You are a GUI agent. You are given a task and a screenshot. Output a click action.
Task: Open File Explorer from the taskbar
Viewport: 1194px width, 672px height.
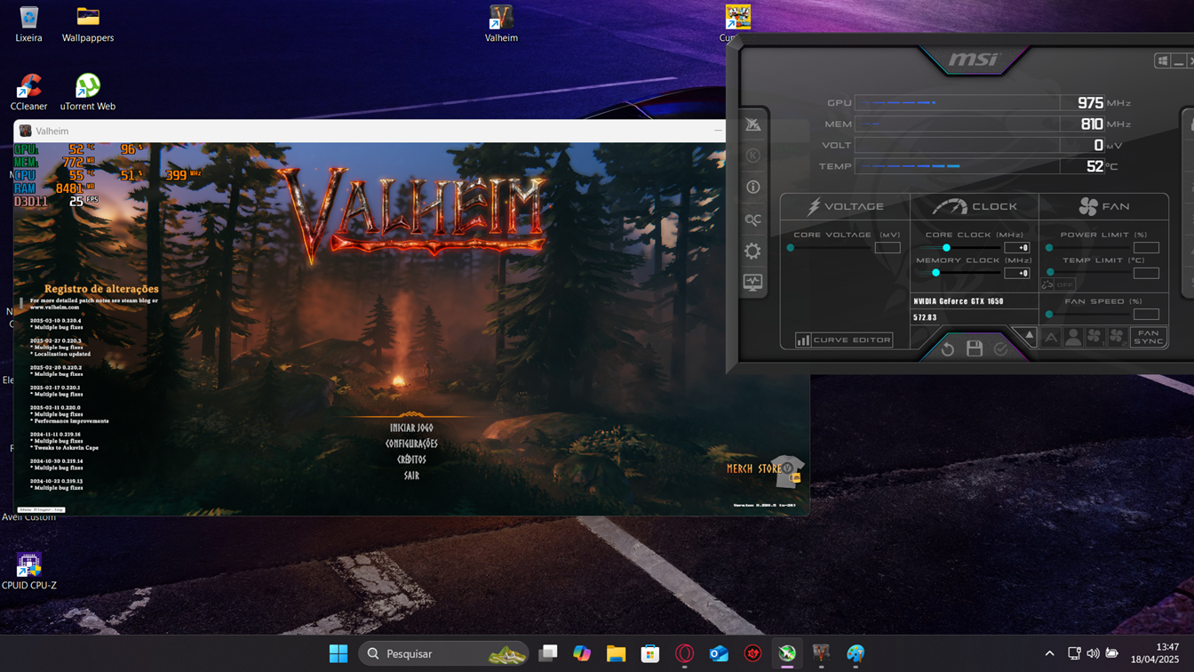click(616, 653)
